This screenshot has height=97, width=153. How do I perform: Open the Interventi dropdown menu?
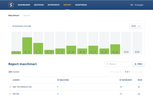point(54,5)
